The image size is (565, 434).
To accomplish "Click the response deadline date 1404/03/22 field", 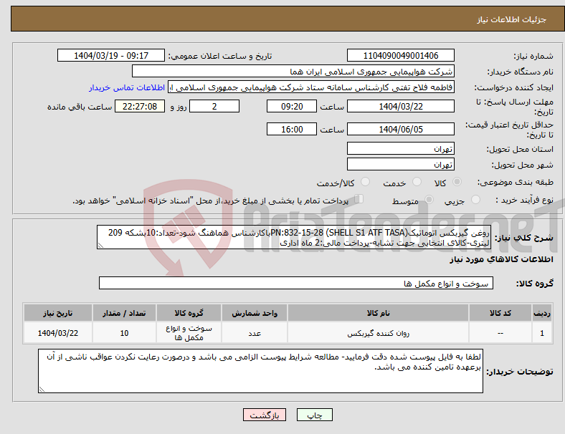I will [400, 107].
